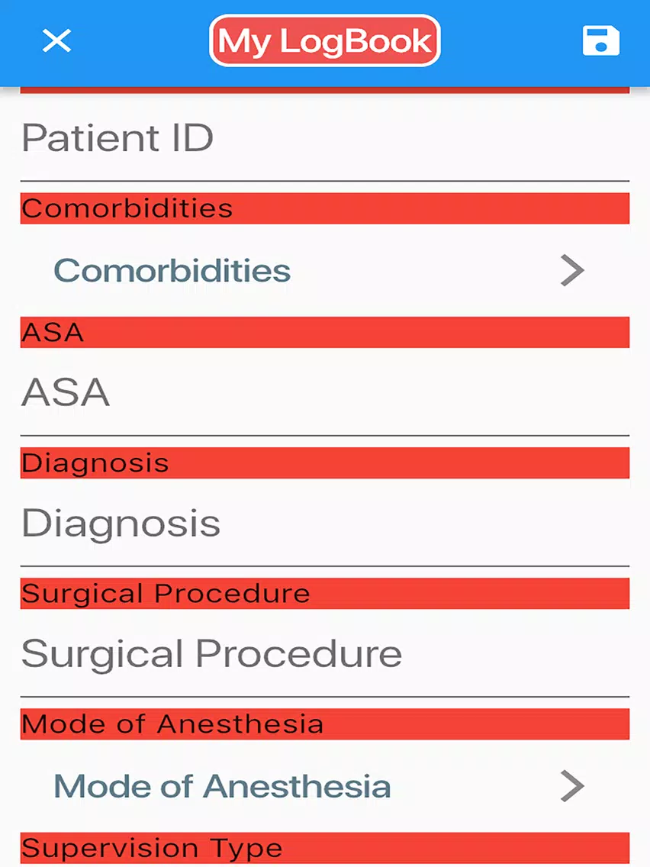The width and height of the screenshot is (650, 867).
Task: Click the underline beneath Diagnosis field
Action: tap(324, 566)
